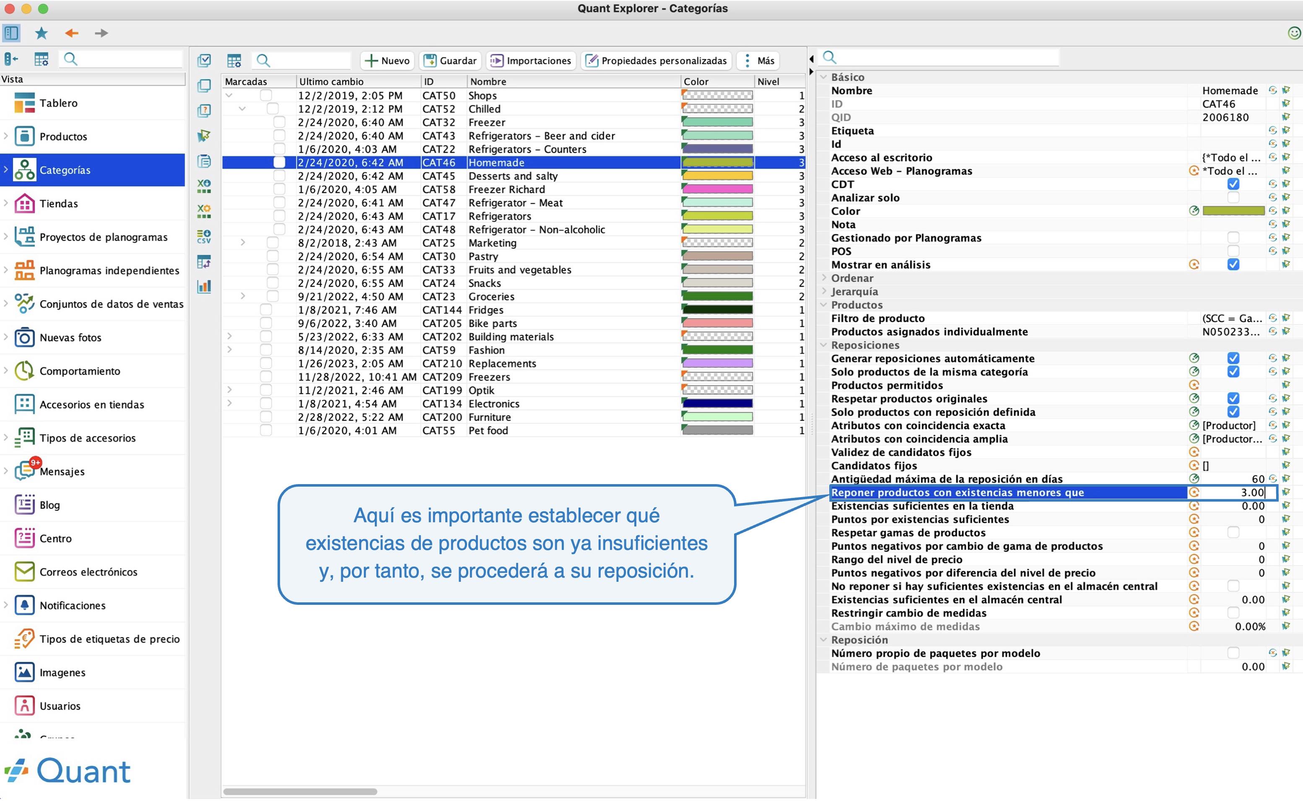1303x801 pixels.
Task: Click the horizontal scrollbar under category list
Action: coord(300,791)
